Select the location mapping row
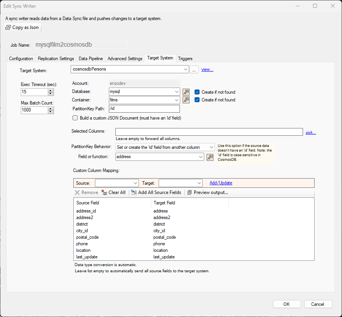 tap(194, 250)
